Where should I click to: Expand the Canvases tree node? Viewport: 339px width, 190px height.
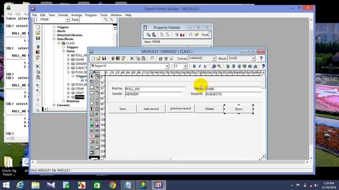pyautogui.click(x=54, y=105)
